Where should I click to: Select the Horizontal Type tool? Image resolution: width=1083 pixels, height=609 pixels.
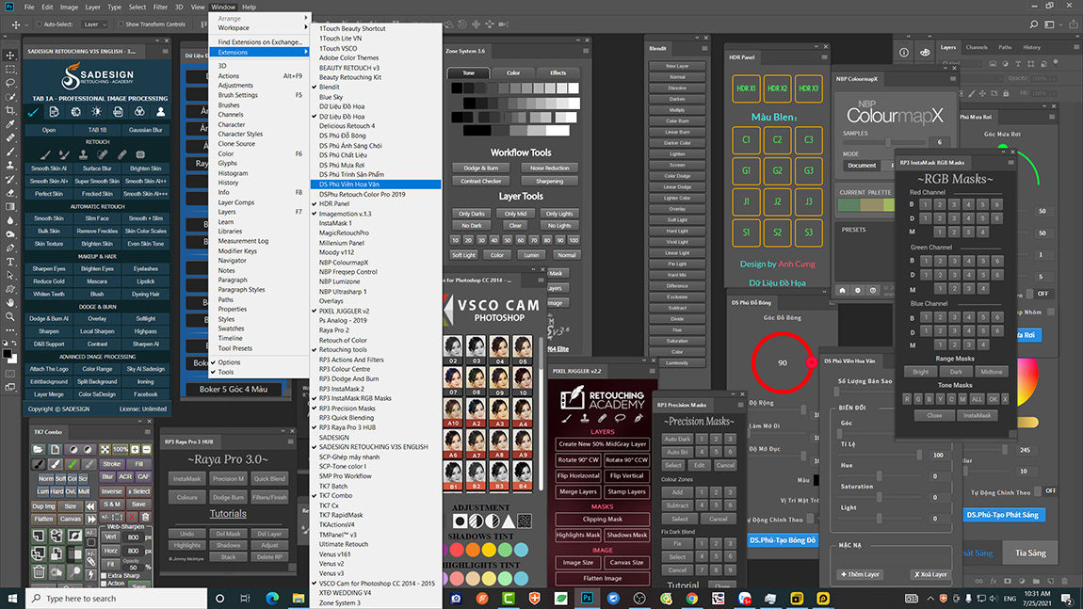(10, 262)
